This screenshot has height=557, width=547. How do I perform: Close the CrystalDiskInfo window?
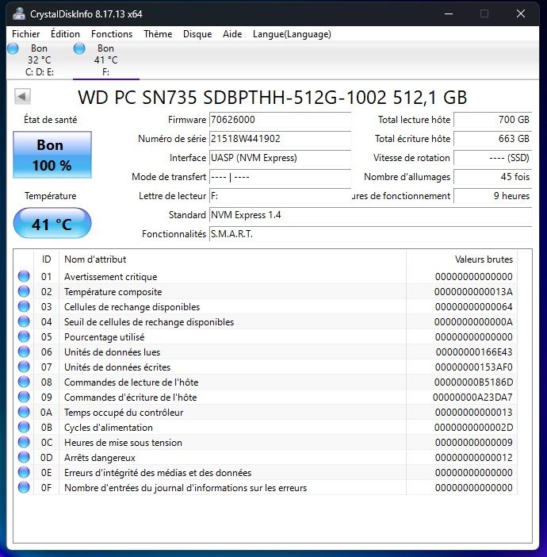click(520, 13)
